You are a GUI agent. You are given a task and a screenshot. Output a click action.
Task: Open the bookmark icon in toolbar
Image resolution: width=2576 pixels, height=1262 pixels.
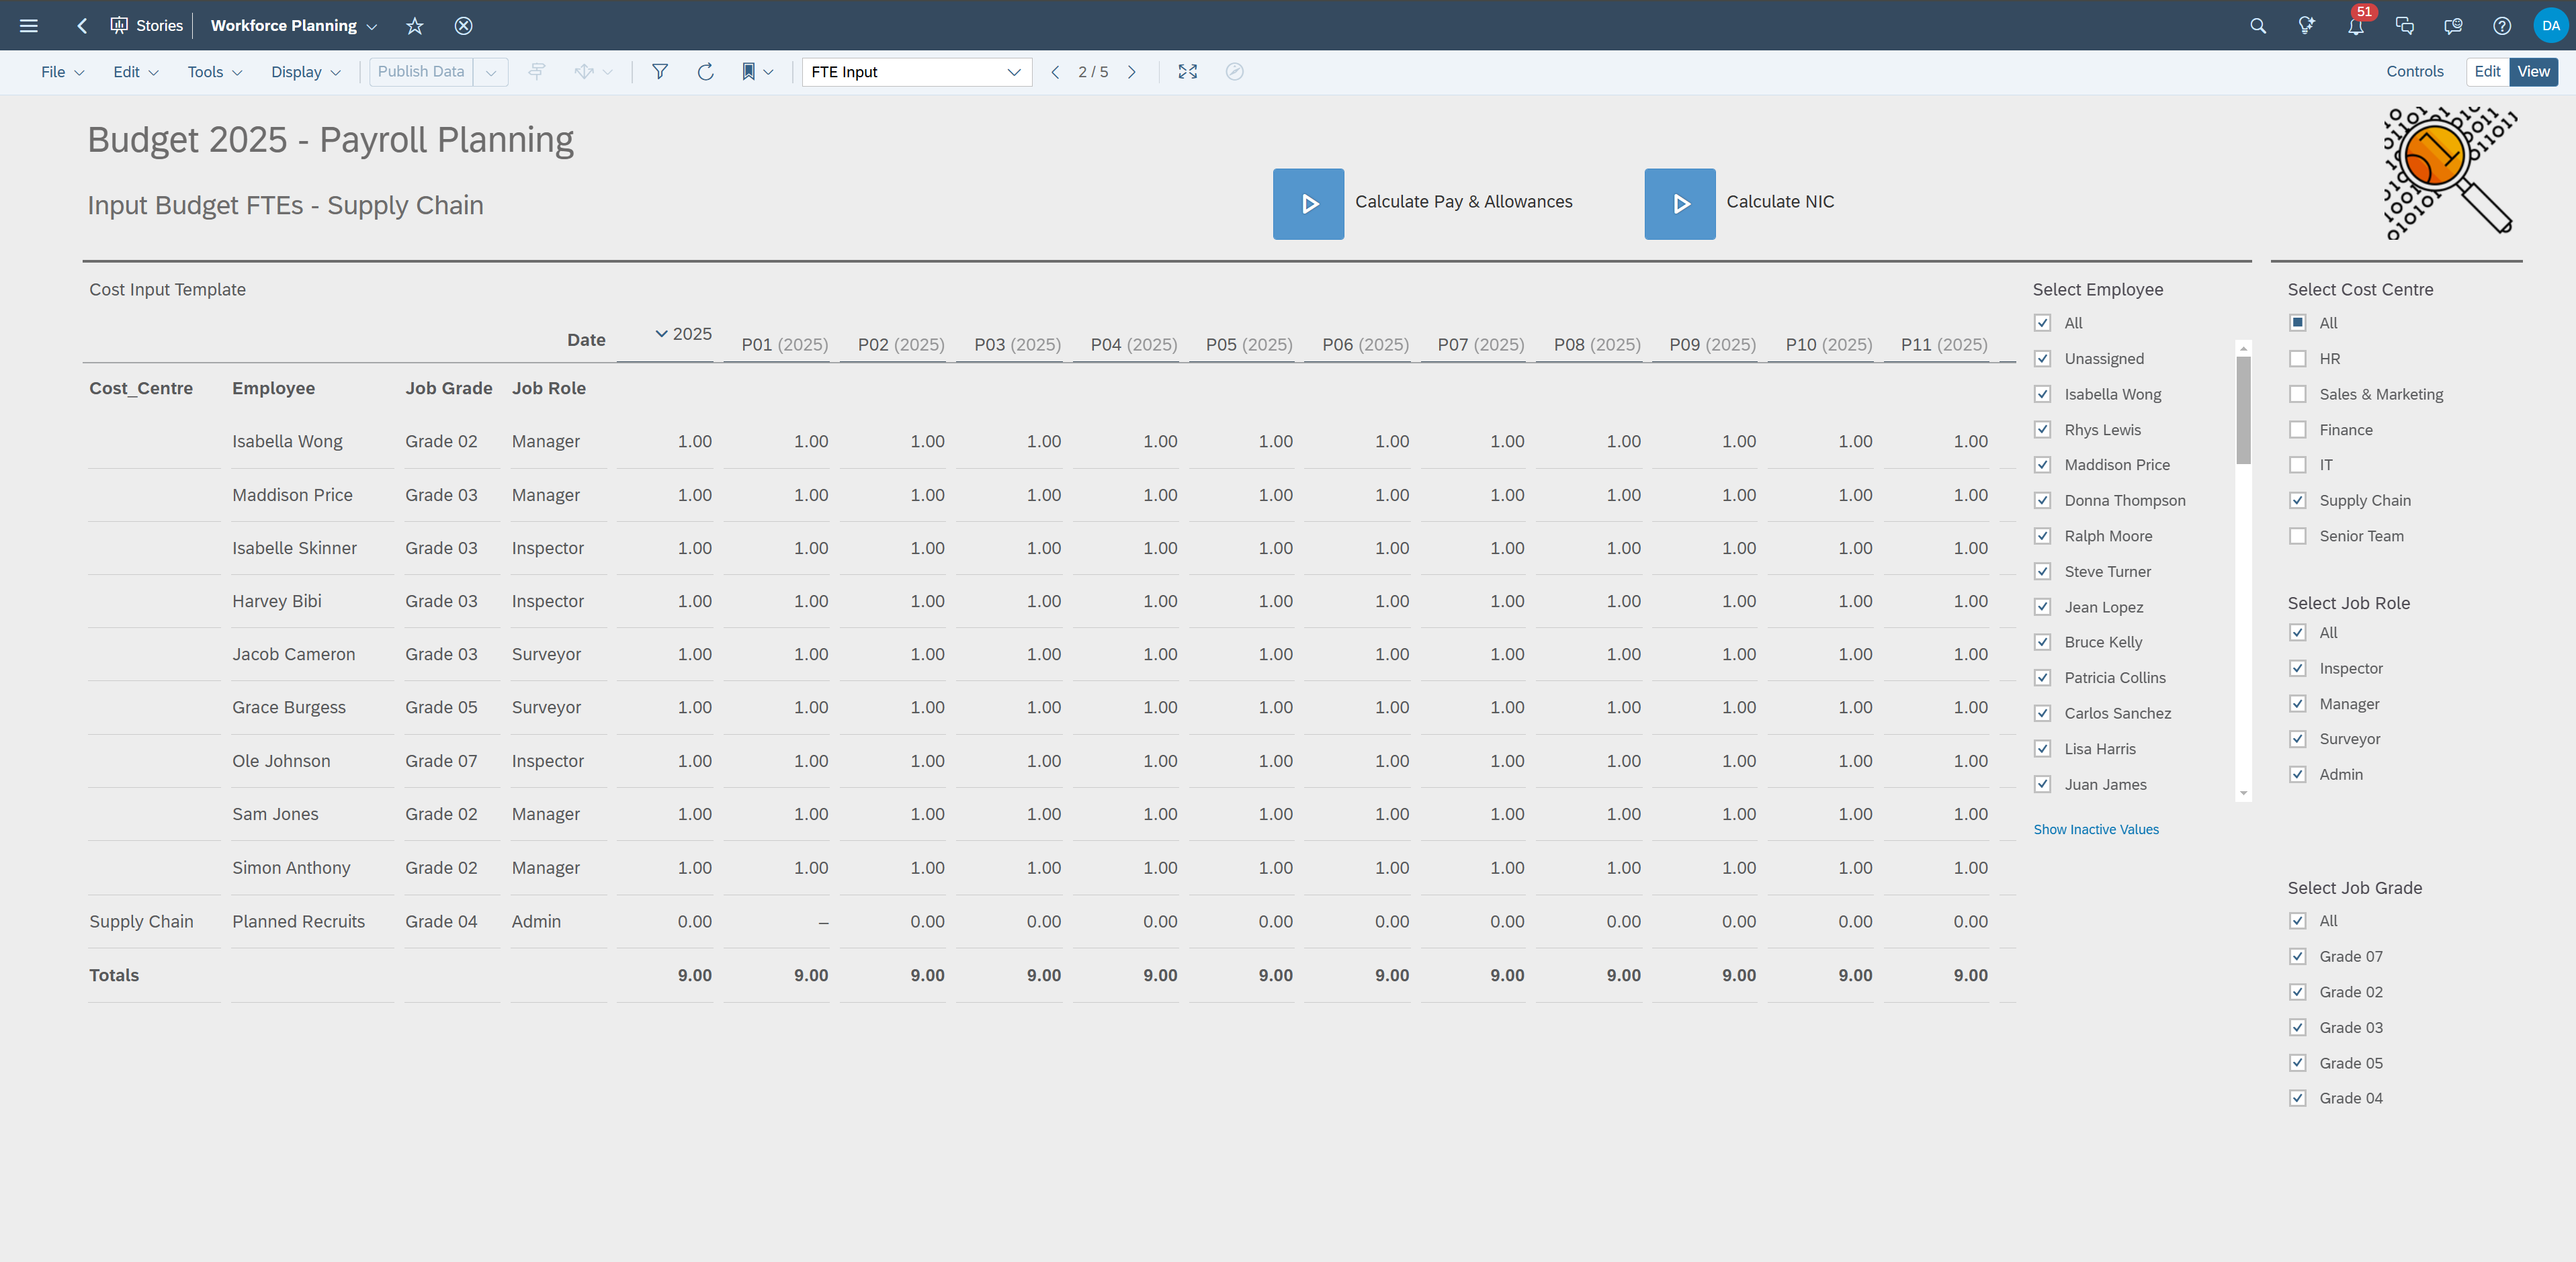click(x=748, y=72)
